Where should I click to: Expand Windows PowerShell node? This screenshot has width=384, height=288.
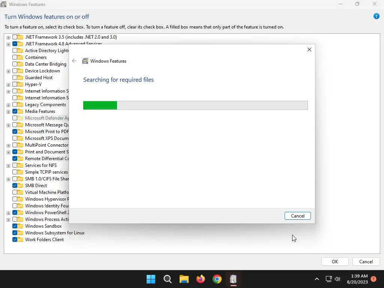[x=8, y=213]
